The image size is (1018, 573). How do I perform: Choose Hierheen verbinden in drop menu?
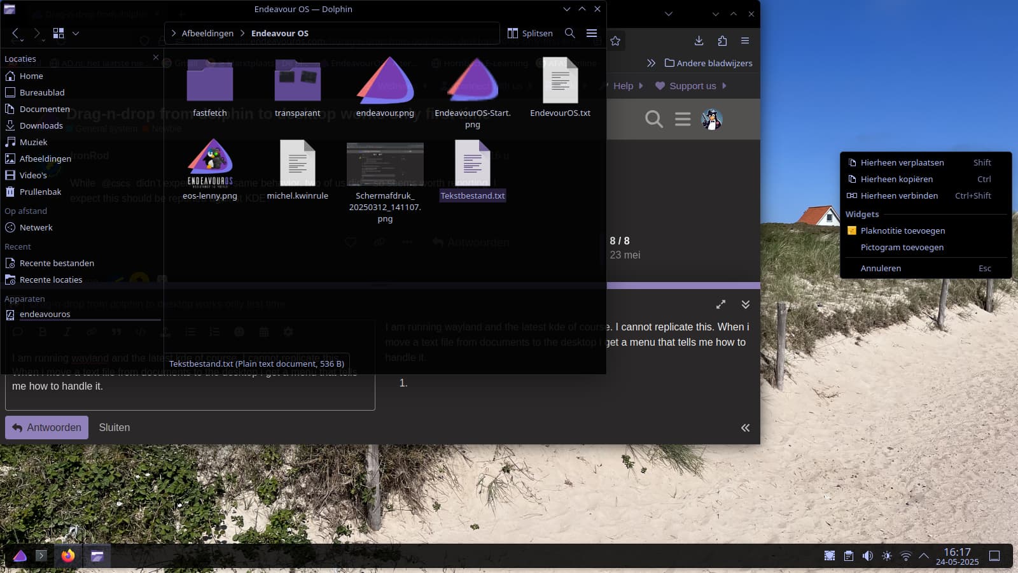[926, 195]
